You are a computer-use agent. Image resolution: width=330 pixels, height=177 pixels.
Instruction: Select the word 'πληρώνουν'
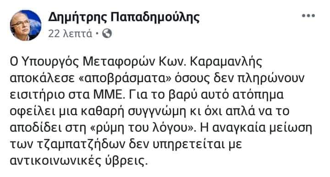[x=271, y=79]
